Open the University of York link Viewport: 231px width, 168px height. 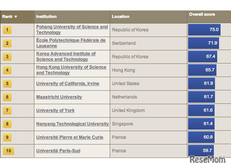coord(55,111)
